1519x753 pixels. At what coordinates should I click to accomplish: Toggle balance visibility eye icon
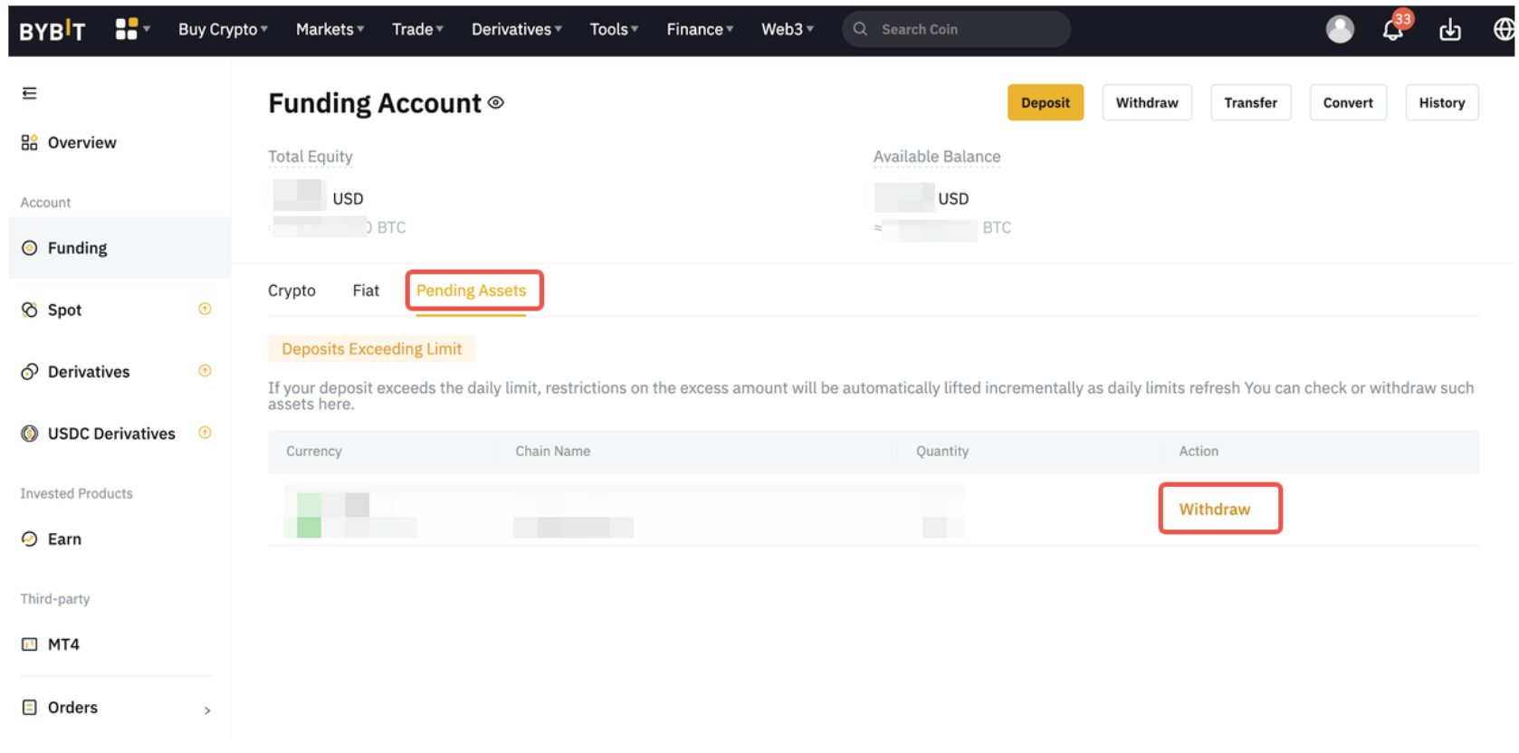pos(496,103)
